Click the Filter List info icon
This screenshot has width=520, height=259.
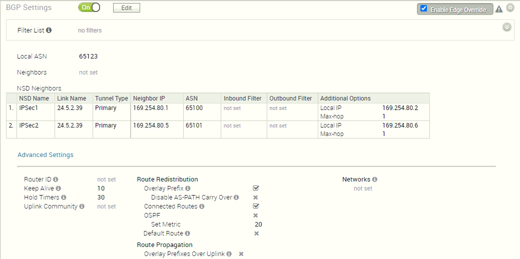(49, 30)
